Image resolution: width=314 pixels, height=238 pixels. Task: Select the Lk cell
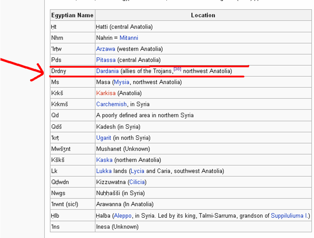72,171
